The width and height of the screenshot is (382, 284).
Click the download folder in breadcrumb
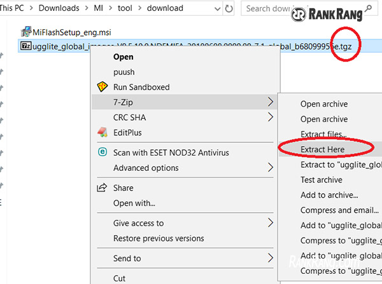pos(165,8)
